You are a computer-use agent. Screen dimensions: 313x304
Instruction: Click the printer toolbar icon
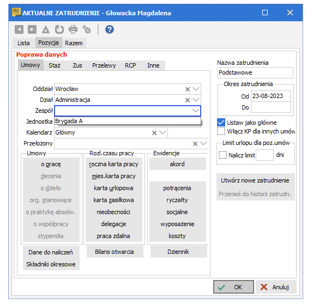click(73, 29)
